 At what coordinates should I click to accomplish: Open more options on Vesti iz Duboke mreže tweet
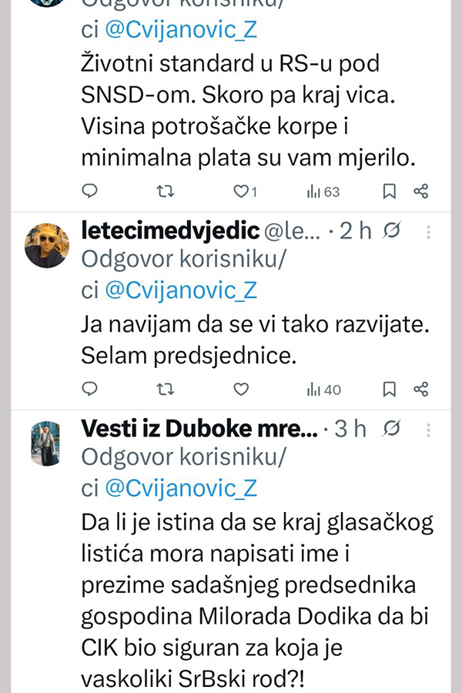(429, 430)
